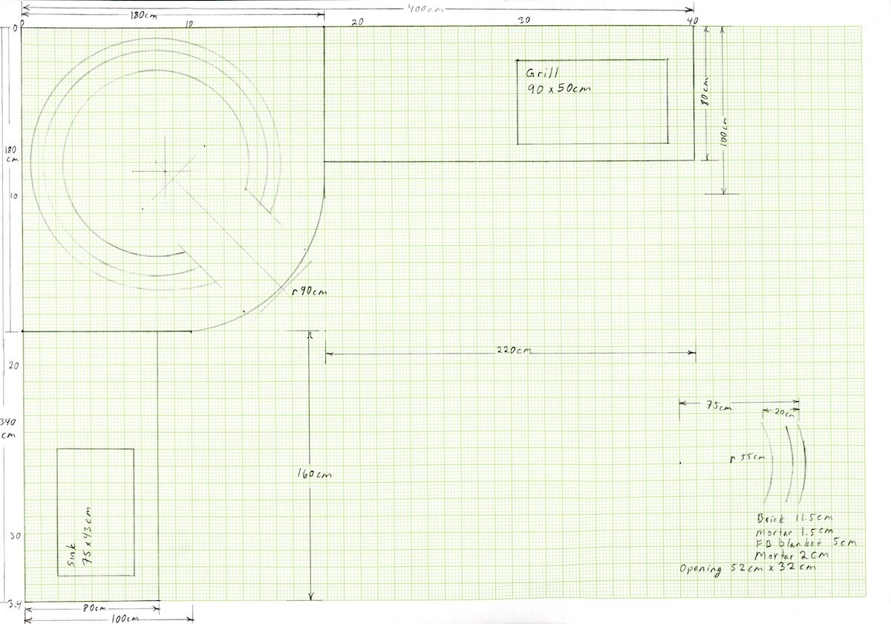
Task: Click the vertical '100cm' dimension beside the grill
Action: coord(725,132)
